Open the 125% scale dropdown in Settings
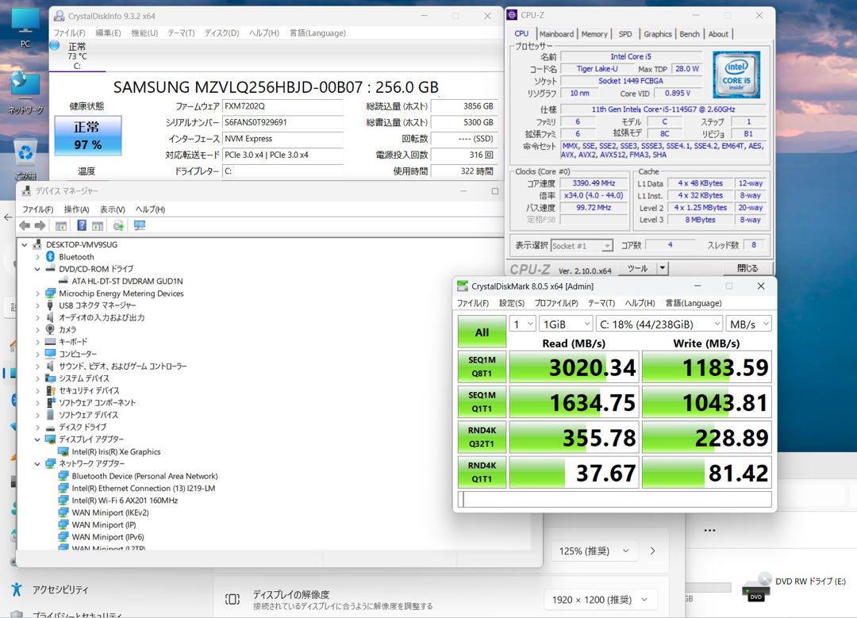Viewport: 857px width, 618px height. pos(593,551)
